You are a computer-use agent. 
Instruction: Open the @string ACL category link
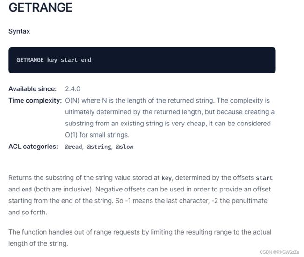[99, 147]
